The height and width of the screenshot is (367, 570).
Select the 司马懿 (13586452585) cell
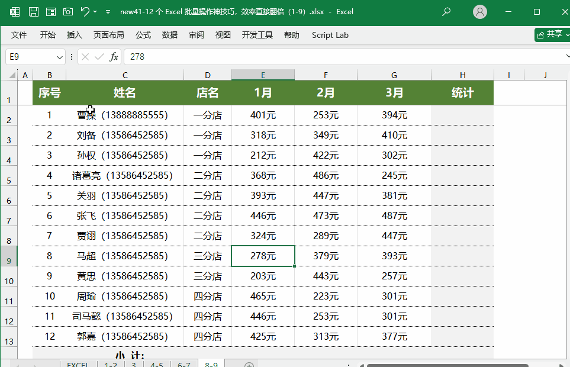point(125,316)
